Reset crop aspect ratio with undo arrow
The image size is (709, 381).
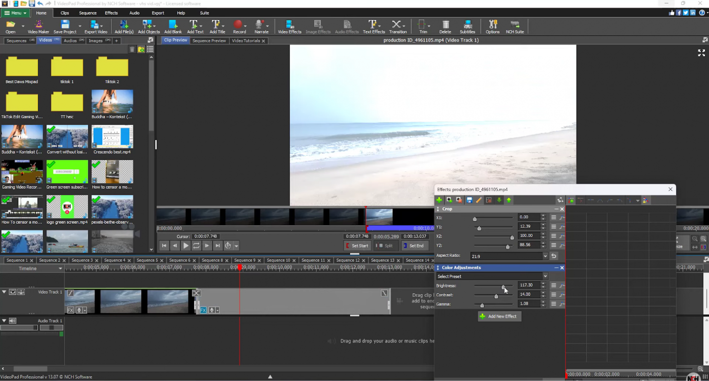pyautogui.click(x=554, y=256)
